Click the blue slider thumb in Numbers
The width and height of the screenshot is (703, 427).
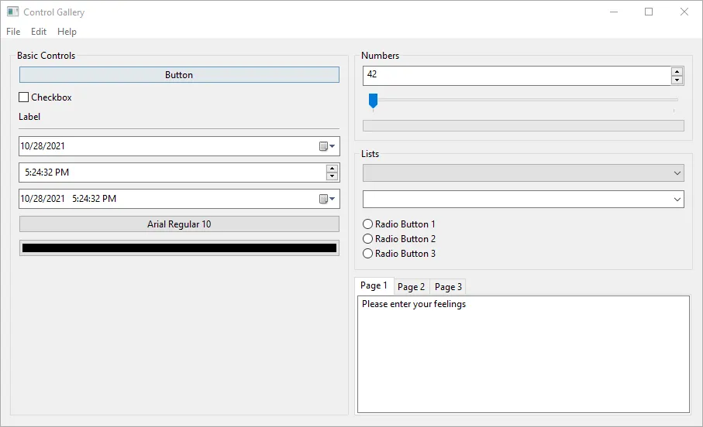(x=373, y=101)
